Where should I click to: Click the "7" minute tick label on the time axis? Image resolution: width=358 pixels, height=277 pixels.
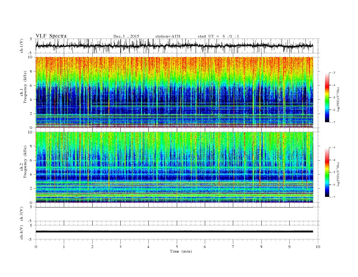click(233, 247)
